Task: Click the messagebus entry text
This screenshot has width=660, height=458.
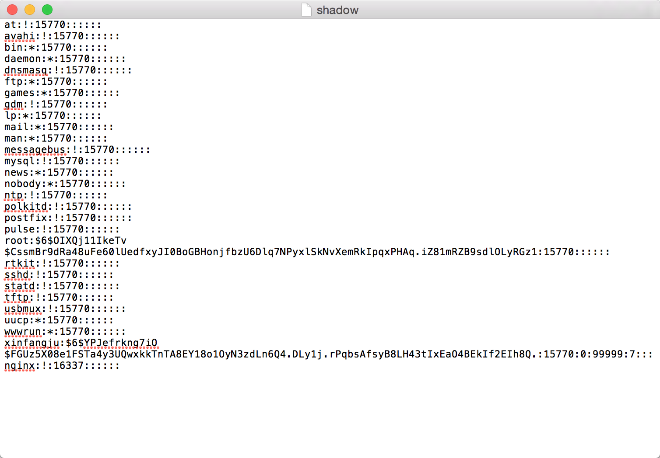Action: (x=35, y=149)
